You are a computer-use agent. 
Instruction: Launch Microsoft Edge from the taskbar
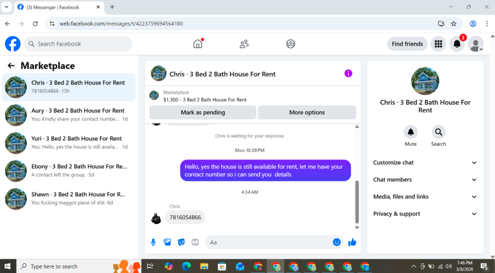point(186,266)
